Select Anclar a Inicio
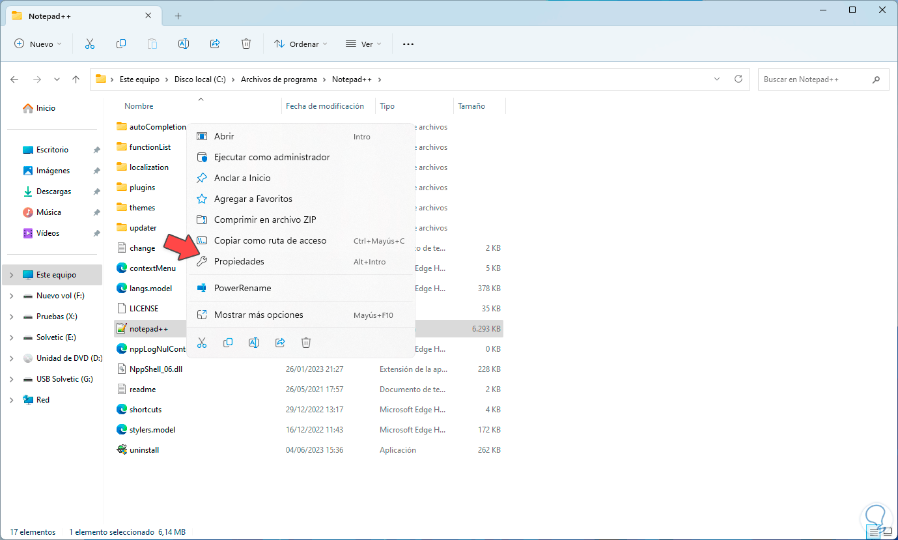The width and height of the screenshot is (898, 540). point(301,178)
